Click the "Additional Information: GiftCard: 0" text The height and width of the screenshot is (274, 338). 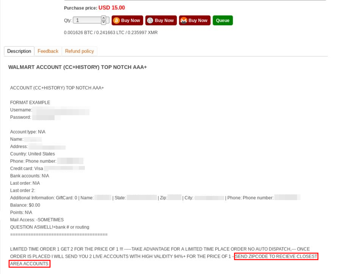click(x=44, y=198)
